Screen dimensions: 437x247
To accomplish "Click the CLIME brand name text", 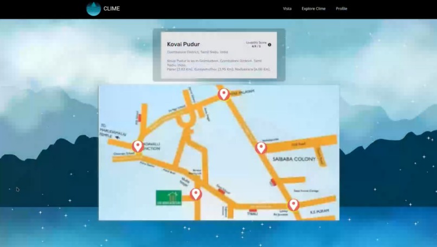I will click(112, 9).
